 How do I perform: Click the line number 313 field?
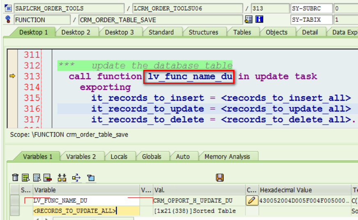click(270, 9)
